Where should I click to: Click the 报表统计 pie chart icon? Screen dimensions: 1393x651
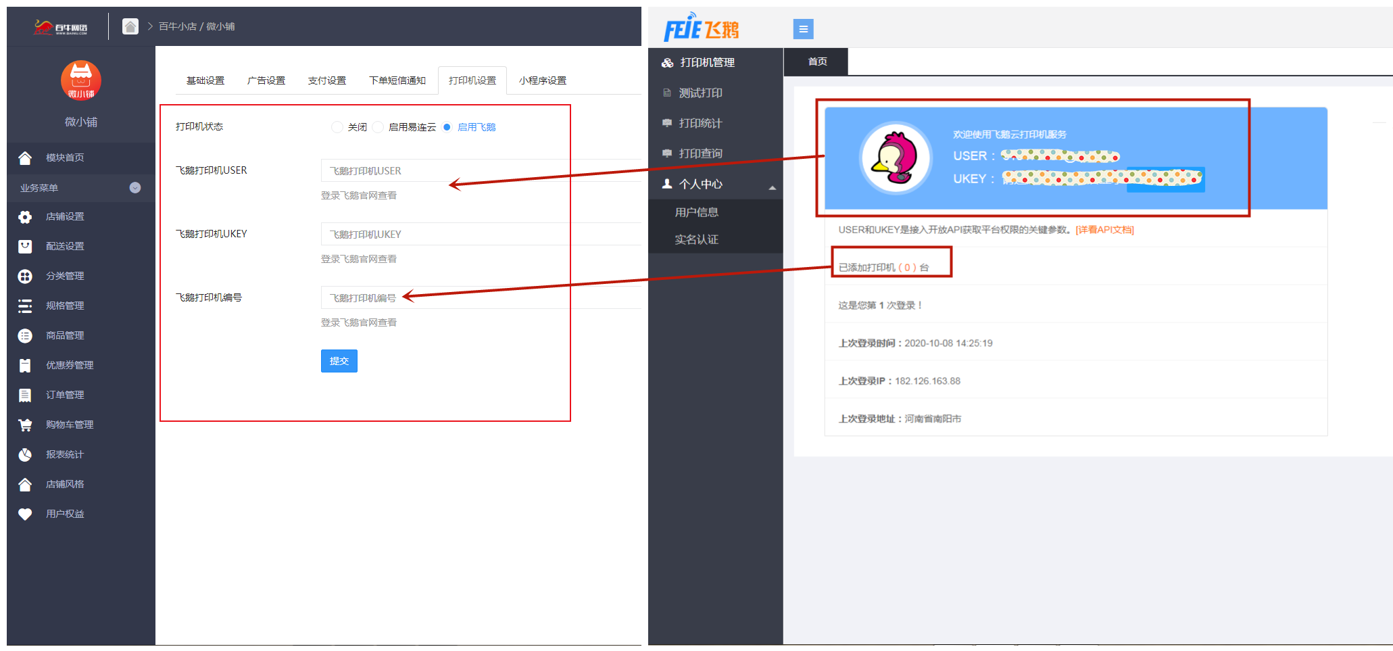click(25, 454)
